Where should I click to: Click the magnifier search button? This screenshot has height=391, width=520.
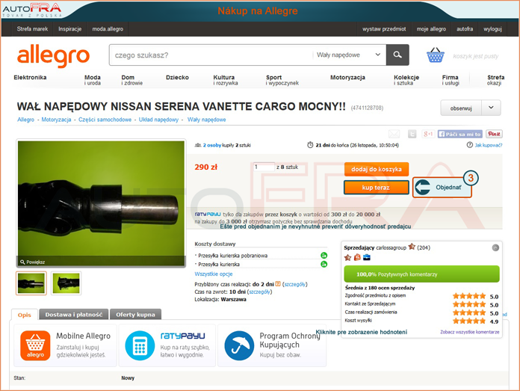pyautogui.click(x=397, y=55)
